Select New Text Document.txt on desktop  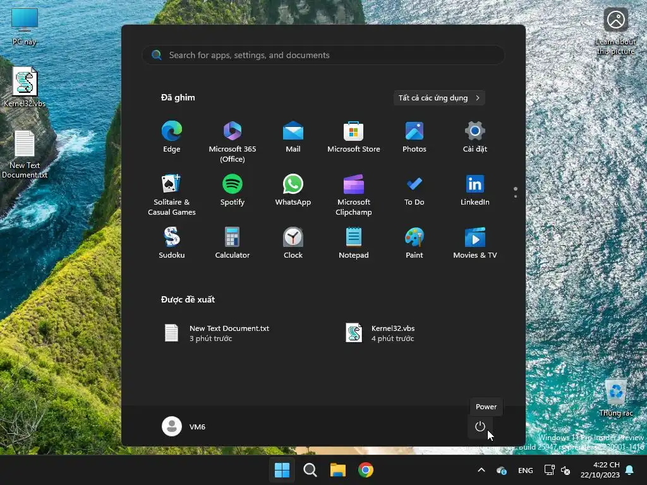click(x=25, y=155)
